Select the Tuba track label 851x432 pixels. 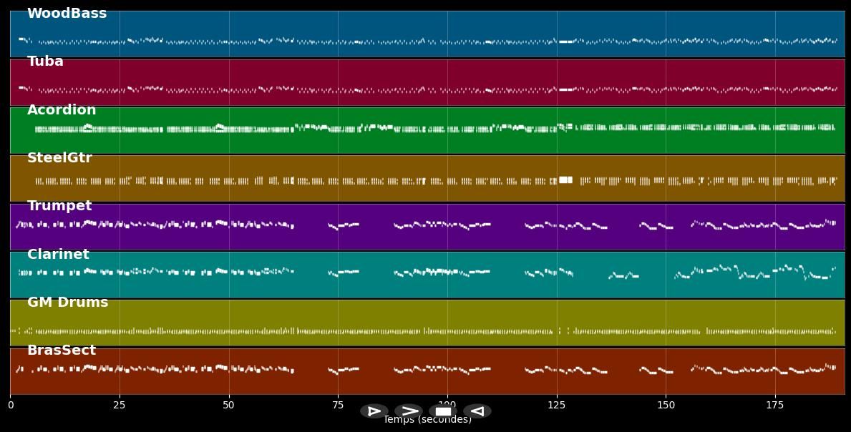pyautogui.click(x=45, y=62)
